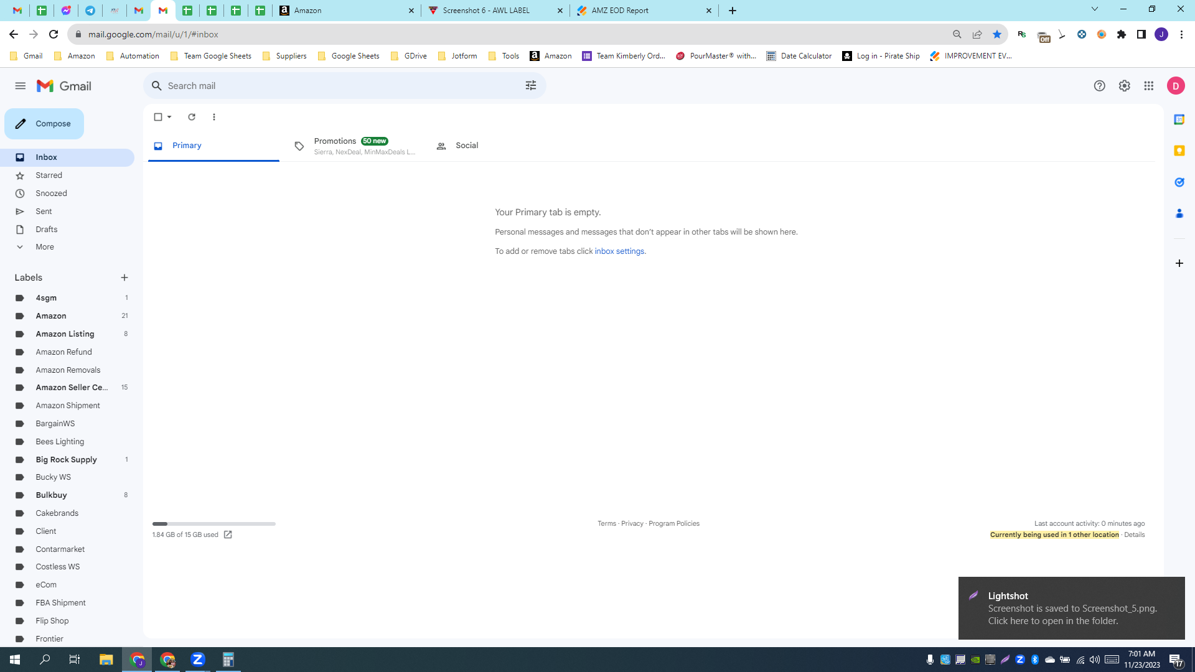Open account activity Details link

(1135, 535)
